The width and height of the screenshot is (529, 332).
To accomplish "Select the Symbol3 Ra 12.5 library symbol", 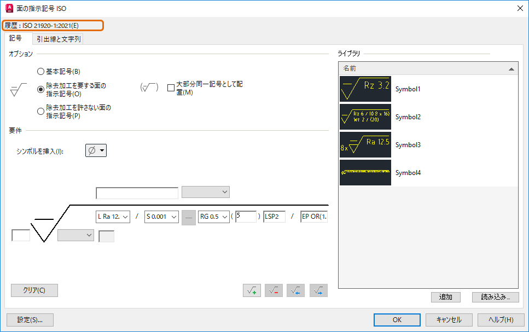I will coord(365,144).
